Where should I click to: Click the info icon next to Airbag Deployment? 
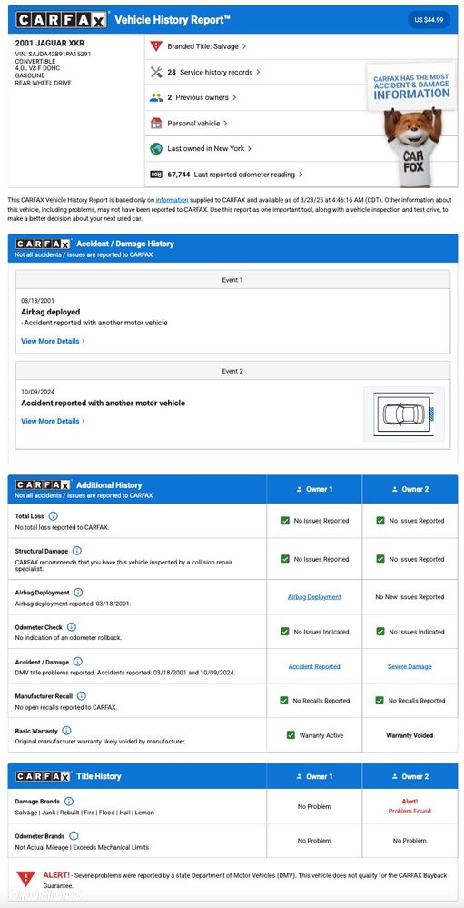78,593
